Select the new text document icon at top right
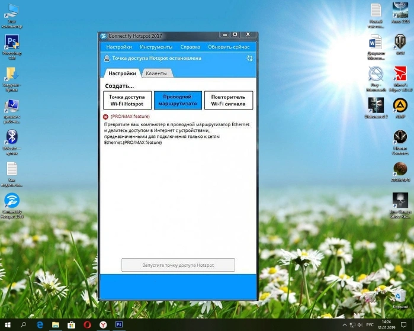The width and height of the screenshot is (414, 331). (376, 16)
